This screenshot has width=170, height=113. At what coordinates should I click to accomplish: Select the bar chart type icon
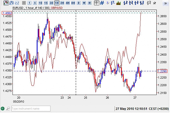point(11,3)
